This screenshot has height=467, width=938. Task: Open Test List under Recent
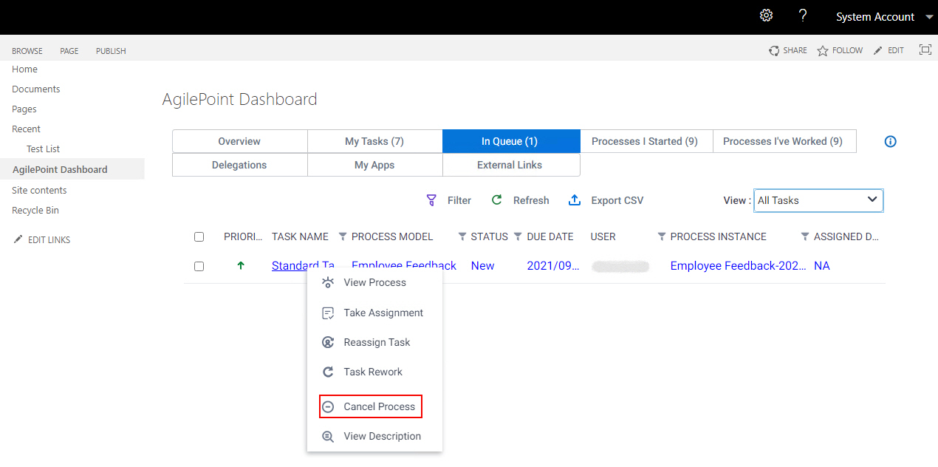coord(44,149)
